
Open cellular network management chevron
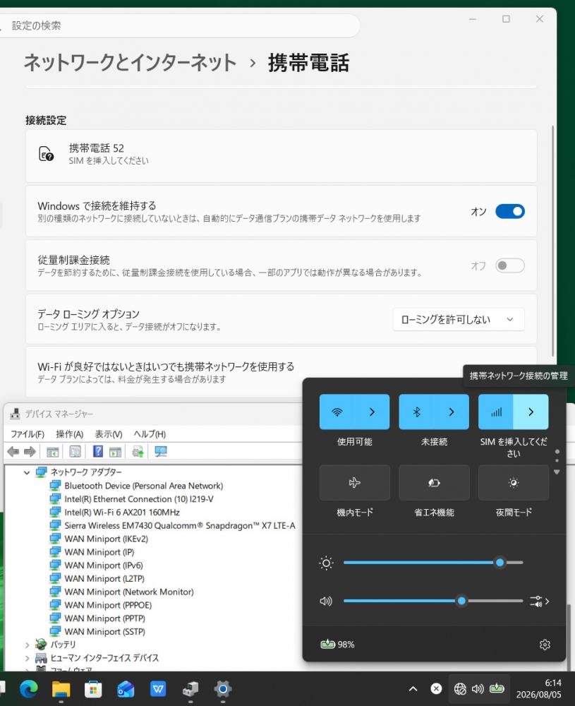tap(531, 412)
